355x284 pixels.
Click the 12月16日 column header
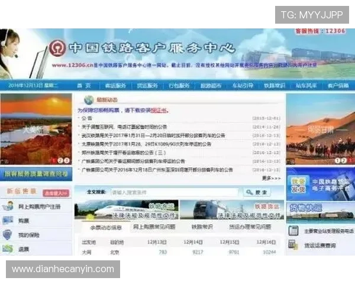click(x=266, y=242)
